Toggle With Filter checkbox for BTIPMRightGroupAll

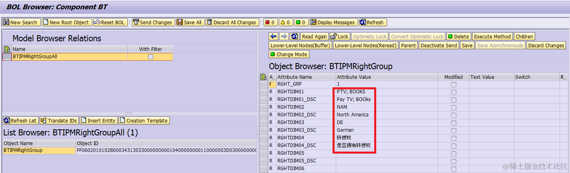pos(150,57)
